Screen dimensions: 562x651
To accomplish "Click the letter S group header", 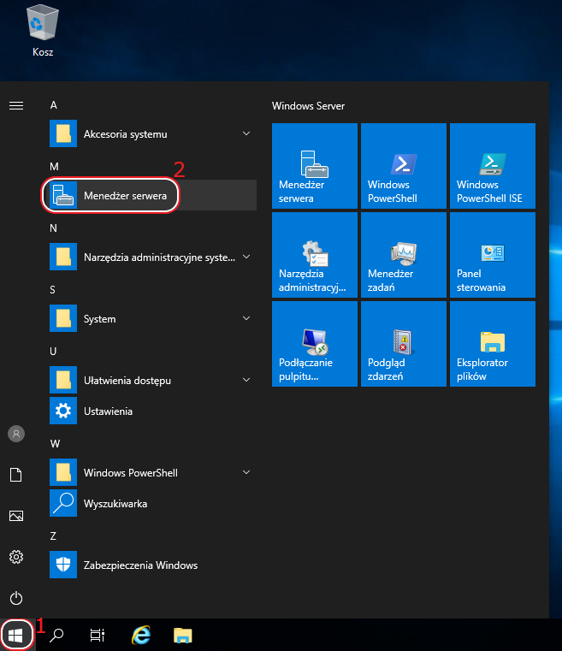I will point(53,290).
